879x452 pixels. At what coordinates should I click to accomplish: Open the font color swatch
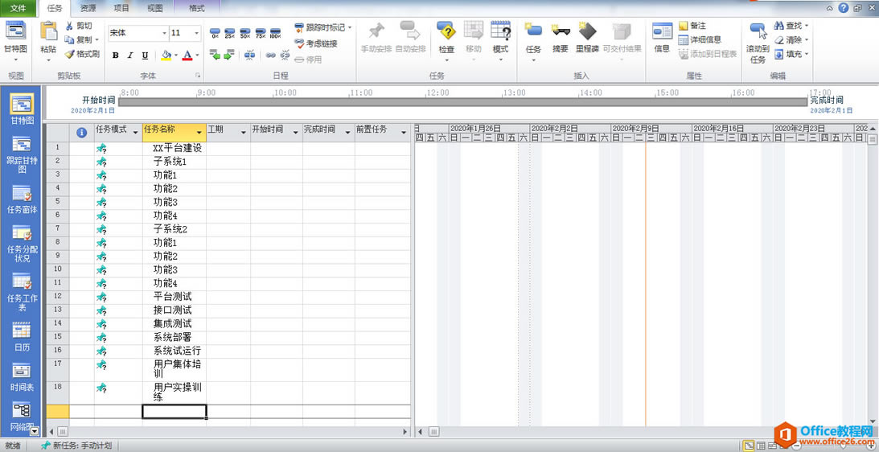(187, 55)
